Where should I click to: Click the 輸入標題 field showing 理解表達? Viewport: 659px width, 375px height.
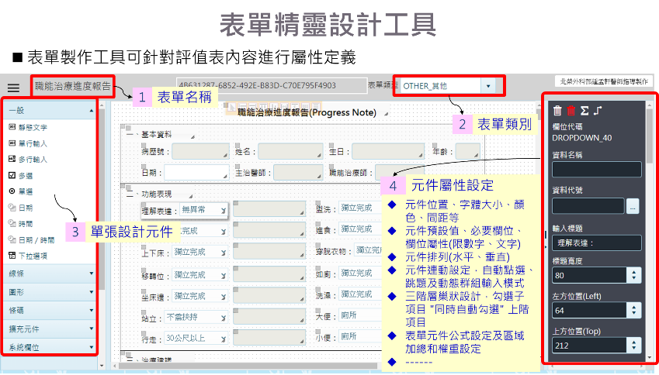click(x=597, y=243)
